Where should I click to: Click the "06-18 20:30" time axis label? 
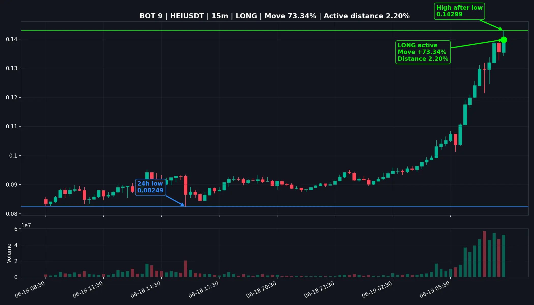[x=261, y=290]
